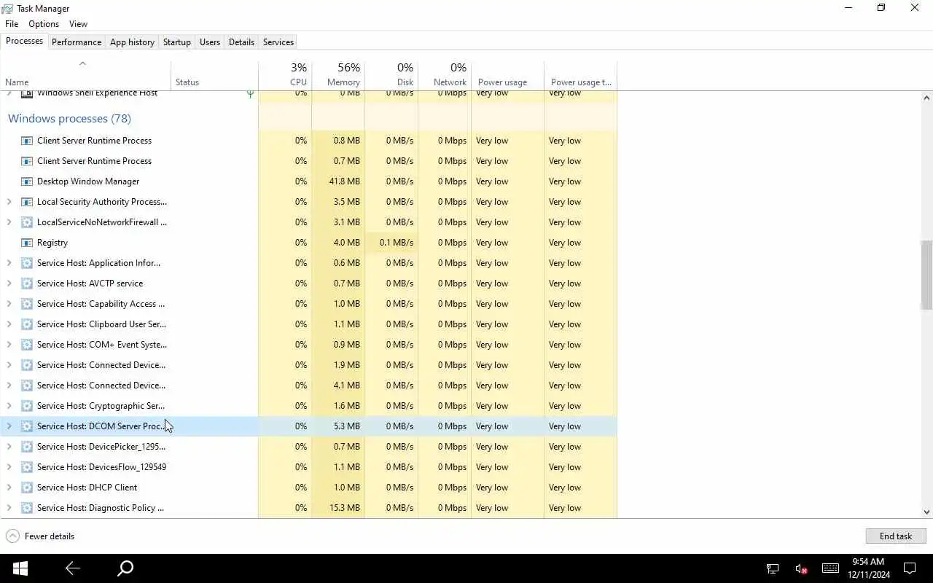The image size is (933, 583).
Task: Sort by the CPU column header
Action: (285, 75)
